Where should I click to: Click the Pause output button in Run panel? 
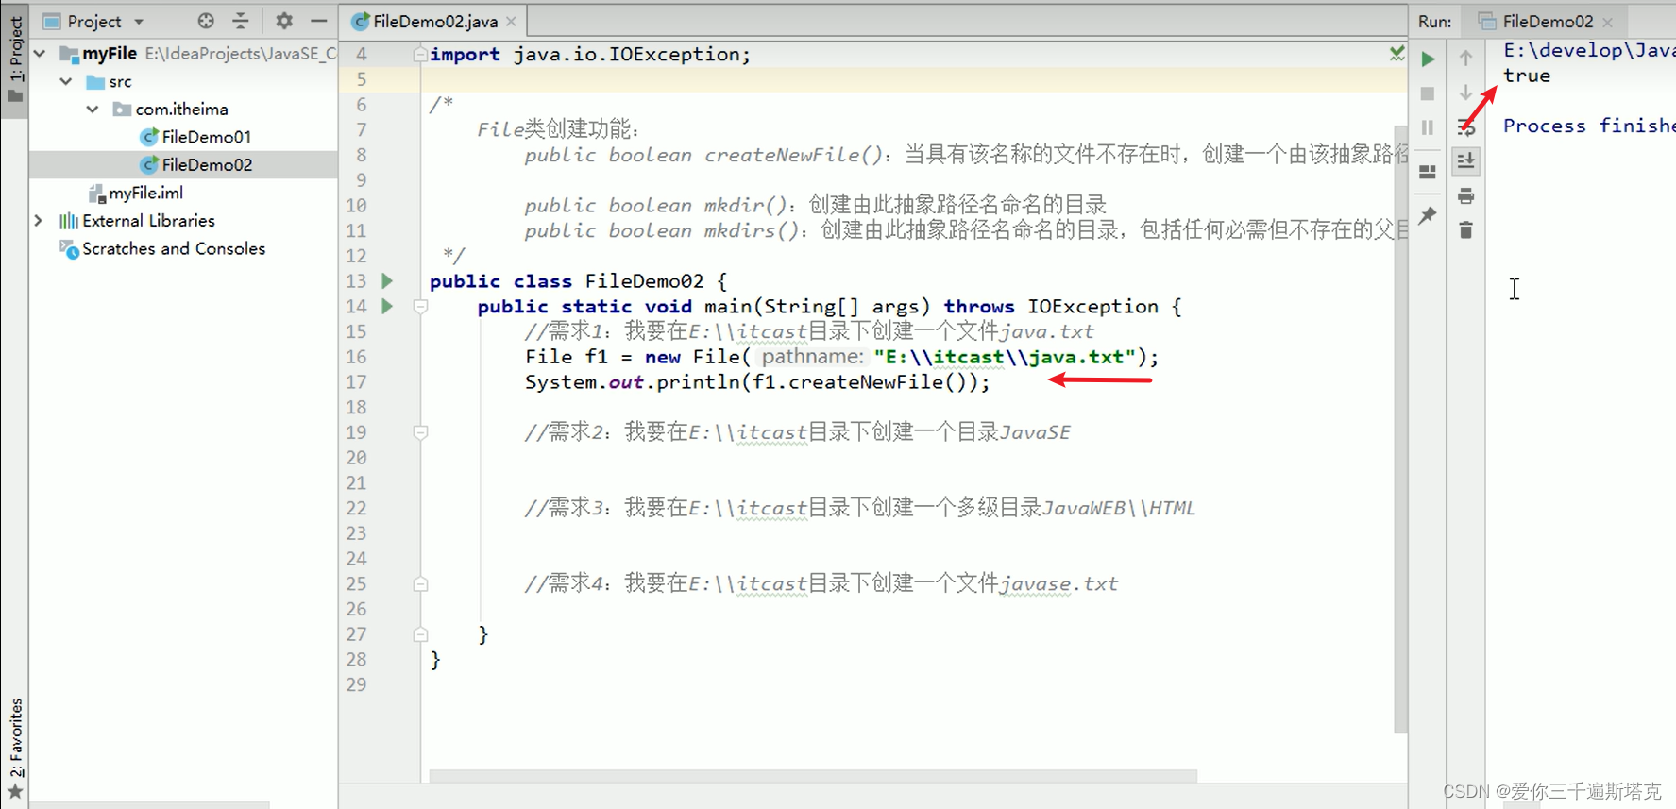pos(1428,127)
